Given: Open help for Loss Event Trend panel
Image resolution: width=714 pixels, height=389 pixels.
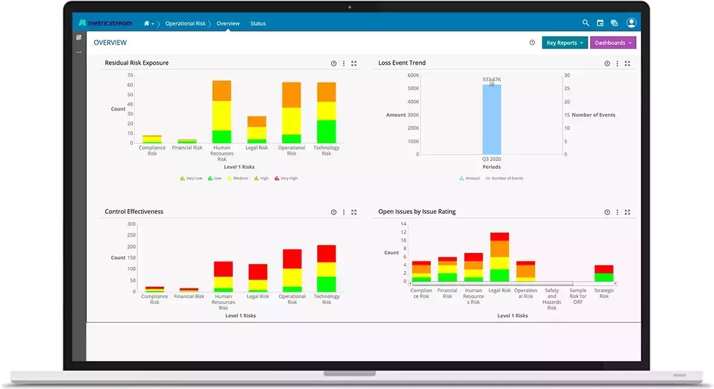Looking at the screenshot, I should tap(607, 63).
